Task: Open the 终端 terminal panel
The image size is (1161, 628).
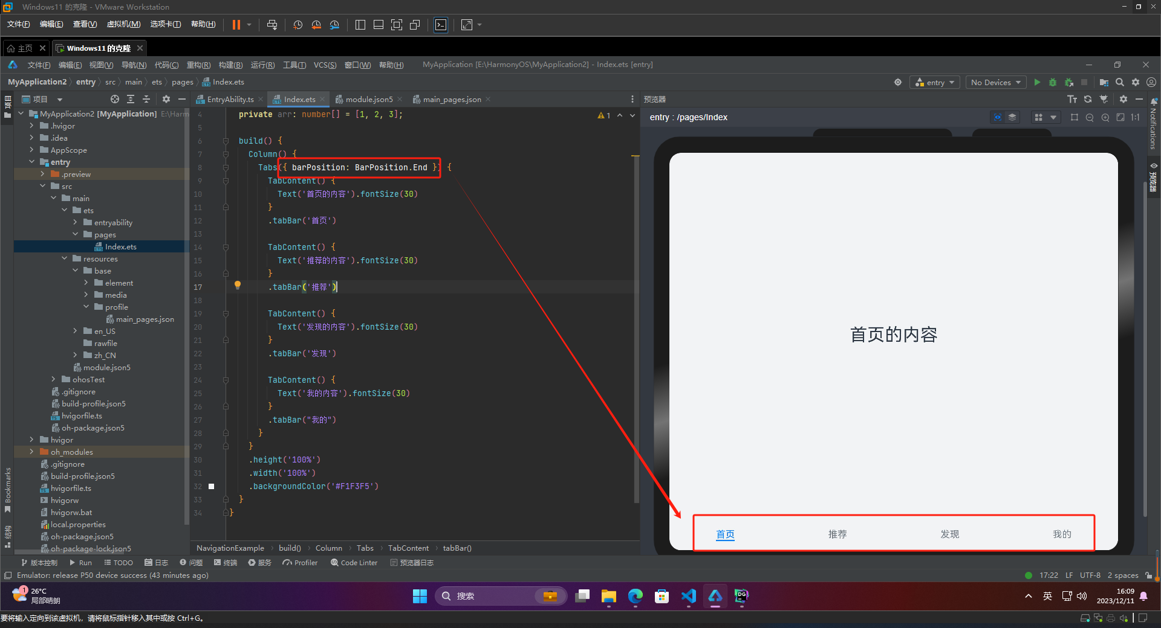Action: pyautogui.click(x=226, y=562)
